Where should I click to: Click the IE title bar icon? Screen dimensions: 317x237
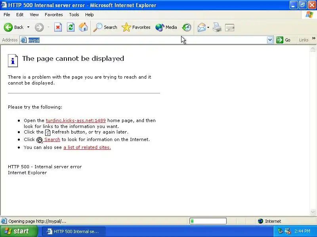(x=4, y=5)
